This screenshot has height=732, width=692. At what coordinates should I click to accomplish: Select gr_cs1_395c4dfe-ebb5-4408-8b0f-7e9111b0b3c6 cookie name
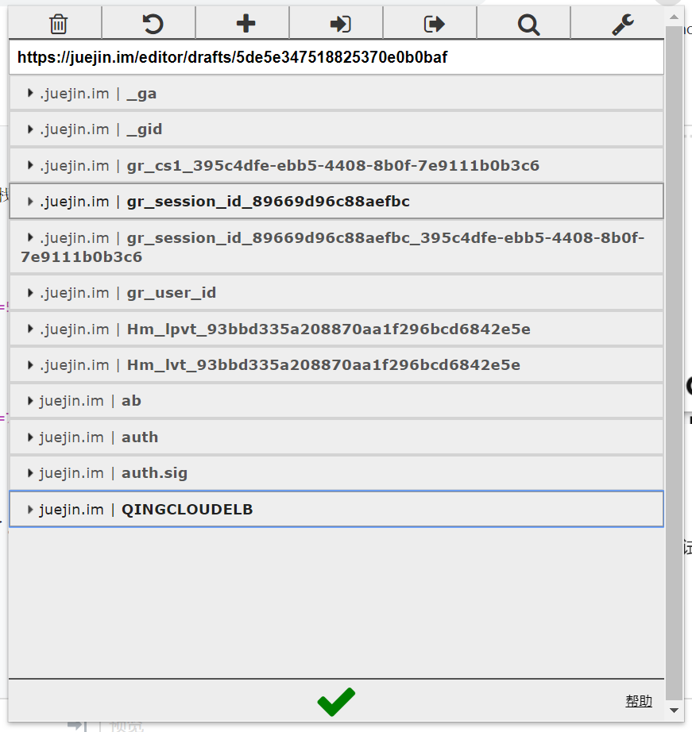click(x=333, y=166)
